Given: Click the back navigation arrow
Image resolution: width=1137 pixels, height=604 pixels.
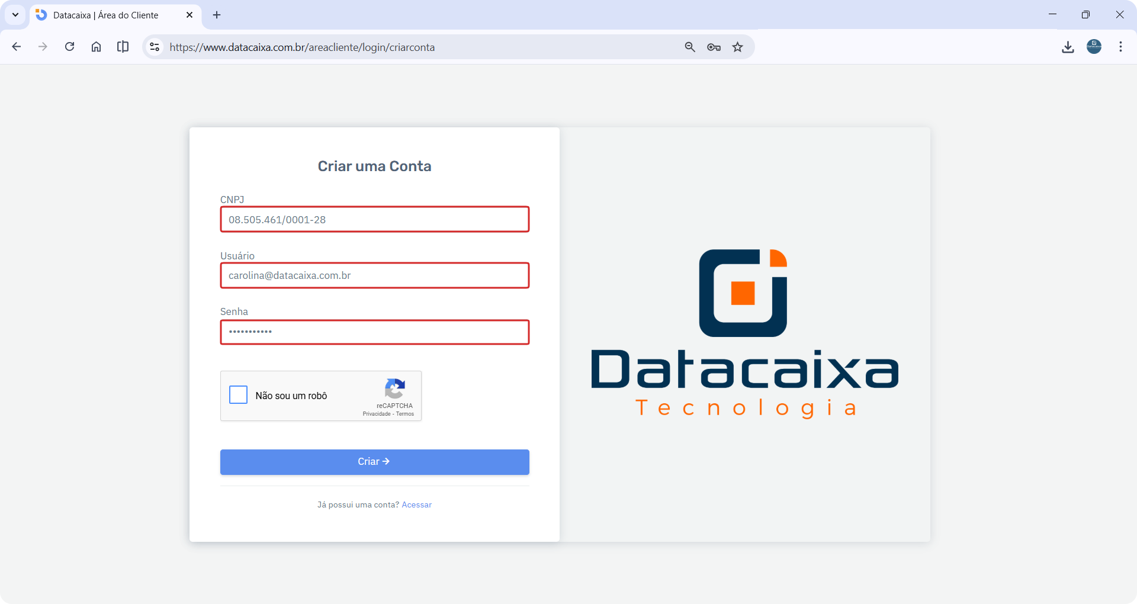Looking at the screenshot, I should pyautogui.click(x=16, y=47).
